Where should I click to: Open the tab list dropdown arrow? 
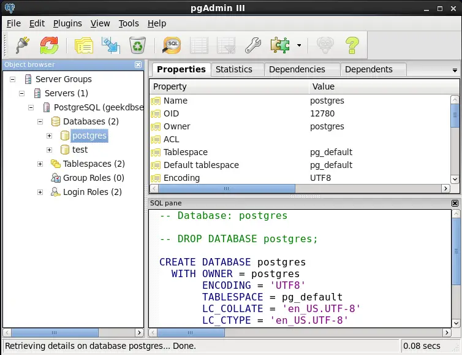pos(455,71)
